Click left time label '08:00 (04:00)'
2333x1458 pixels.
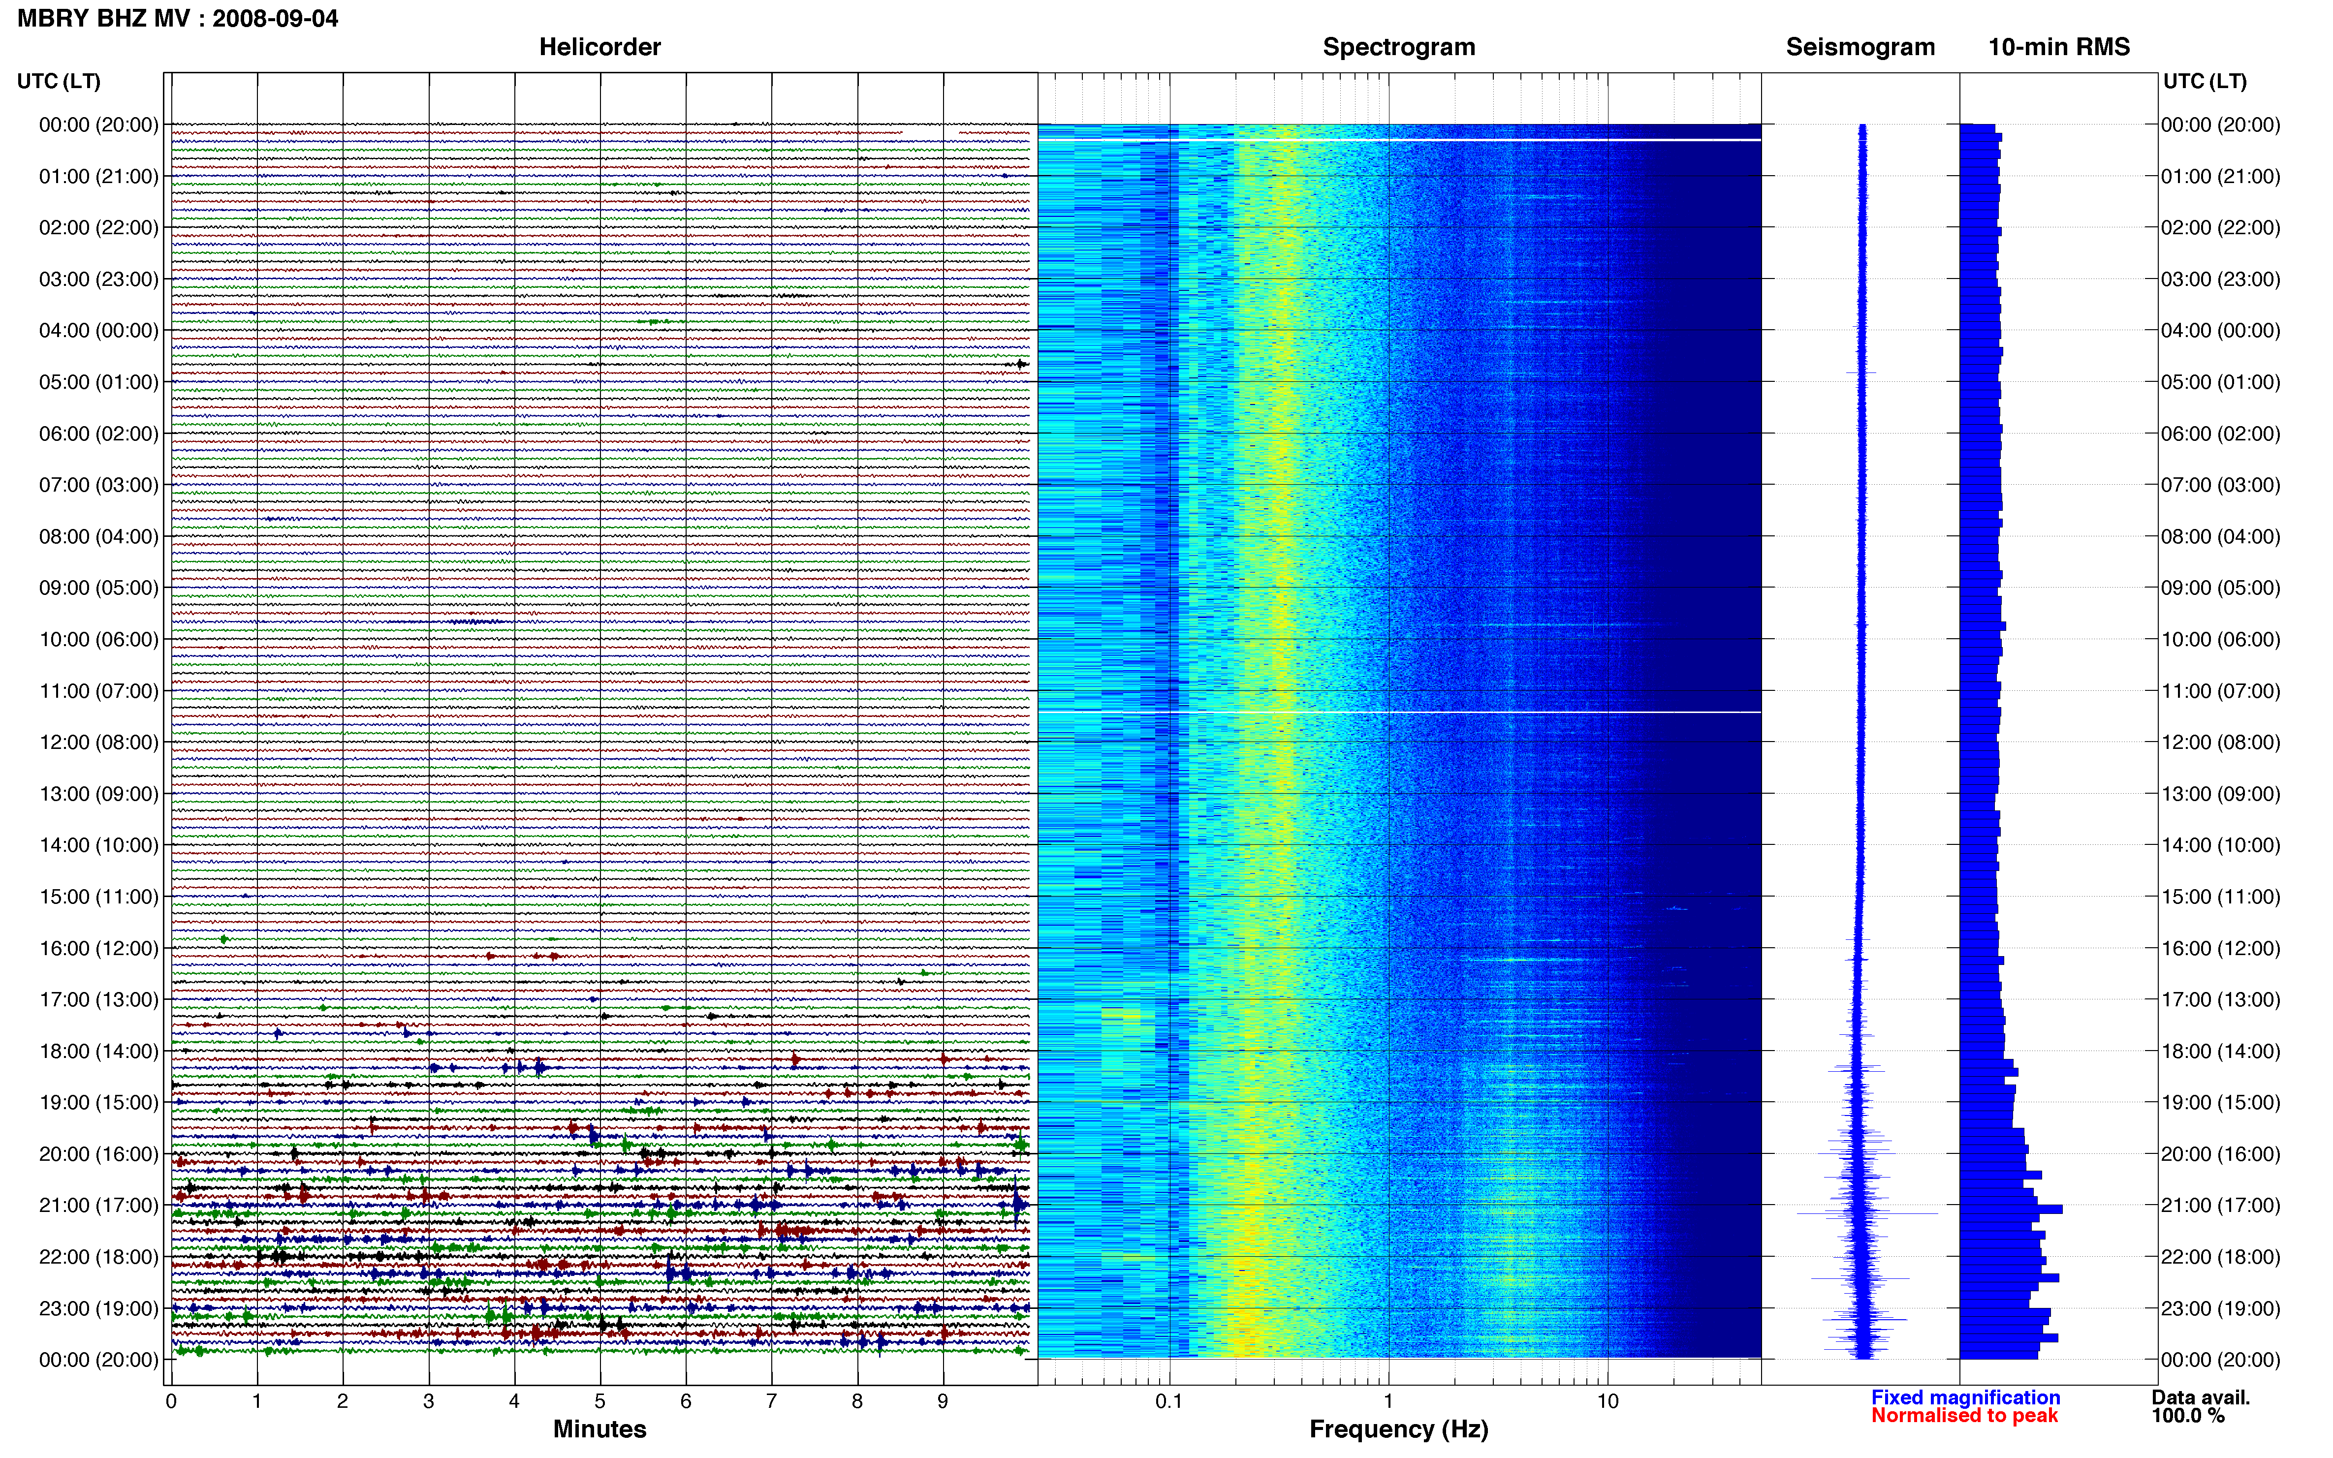coord(98,536)
